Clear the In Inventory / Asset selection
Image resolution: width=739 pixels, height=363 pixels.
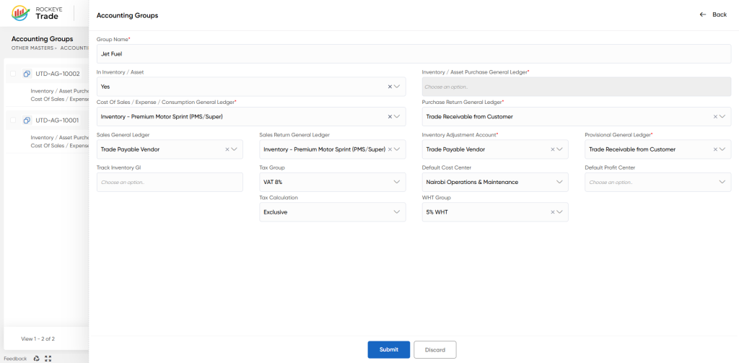(x=390, y=87)
